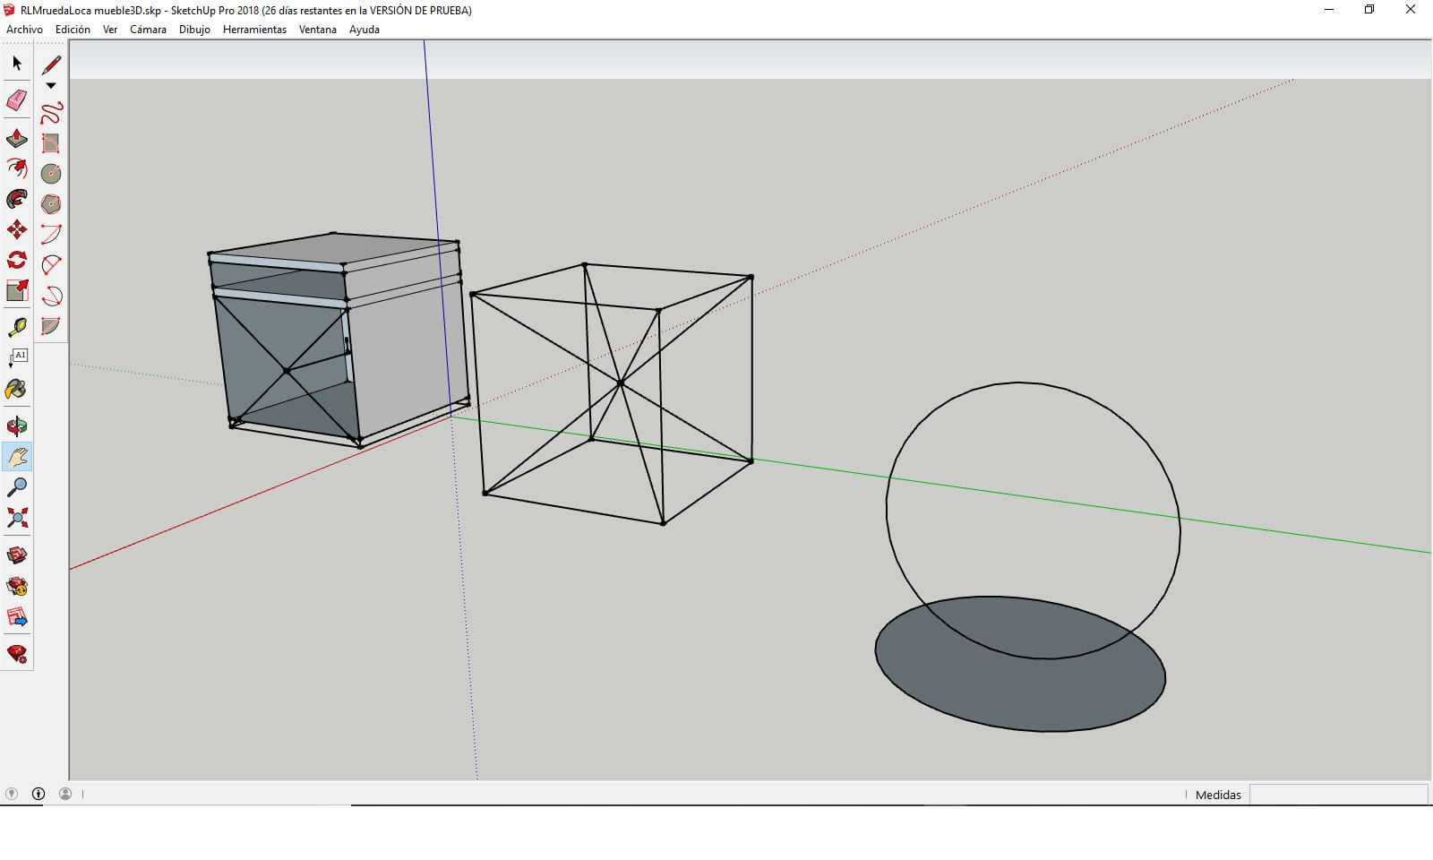Screen dimensions: 1433x860
Task: Open the 3D Warehouse icon
Action: tap(17, 555)
